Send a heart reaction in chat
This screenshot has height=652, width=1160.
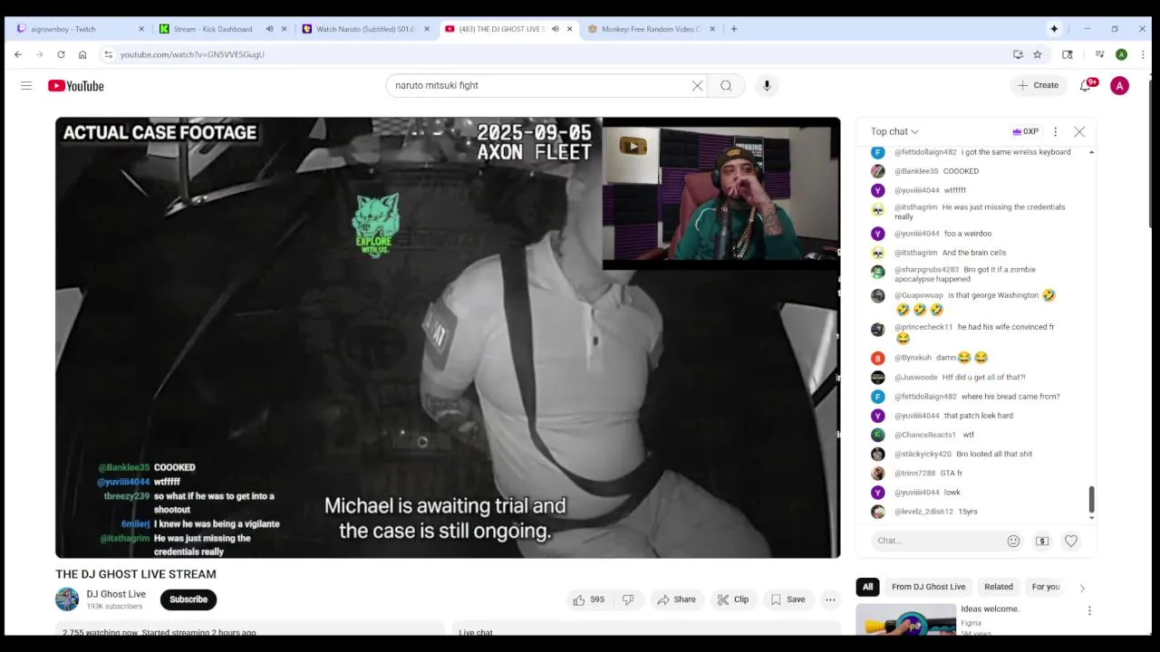tap(1071, 541)
